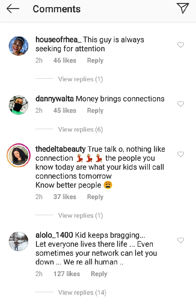
Task: Expand View replies (6) under dannywalta
Action: [80, 130]
